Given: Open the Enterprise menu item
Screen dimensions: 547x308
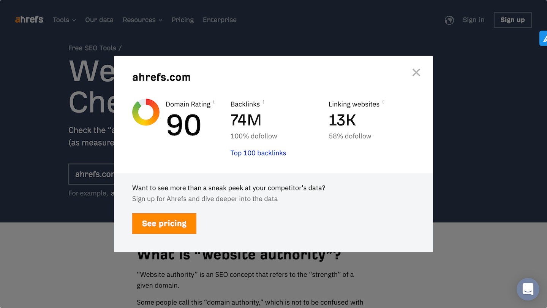Looking at the screenshot, I should coord(220,20).
